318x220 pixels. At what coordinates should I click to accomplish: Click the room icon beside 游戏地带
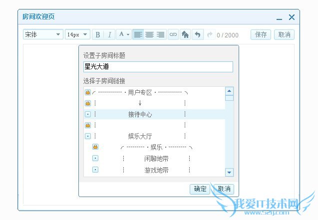[x=95, y=169]
